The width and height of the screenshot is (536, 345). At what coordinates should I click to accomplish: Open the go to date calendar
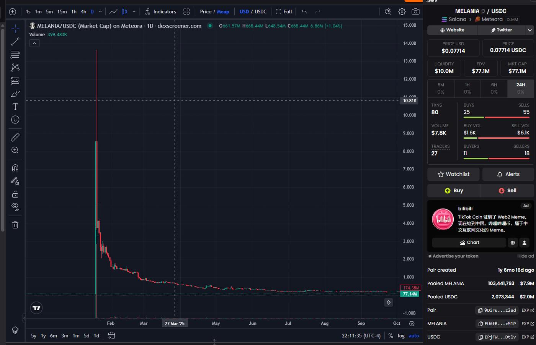111,335
